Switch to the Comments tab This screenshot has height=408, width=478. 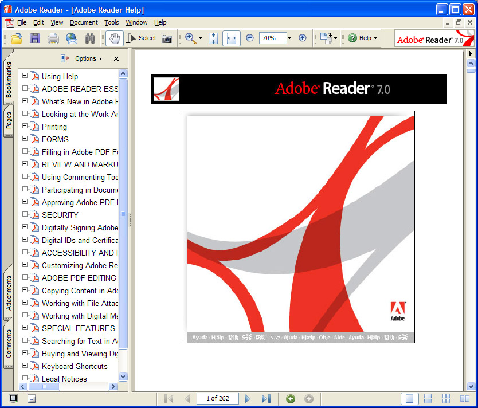click(x=9, y=344)
